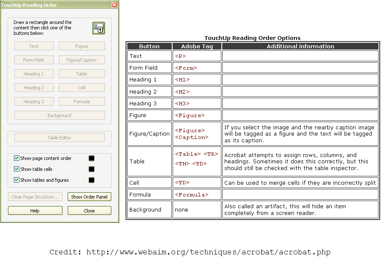The width and height of the screenshot is (381, 259).
Task: Open the Table Editor
Action: click(x=60, y=138)
